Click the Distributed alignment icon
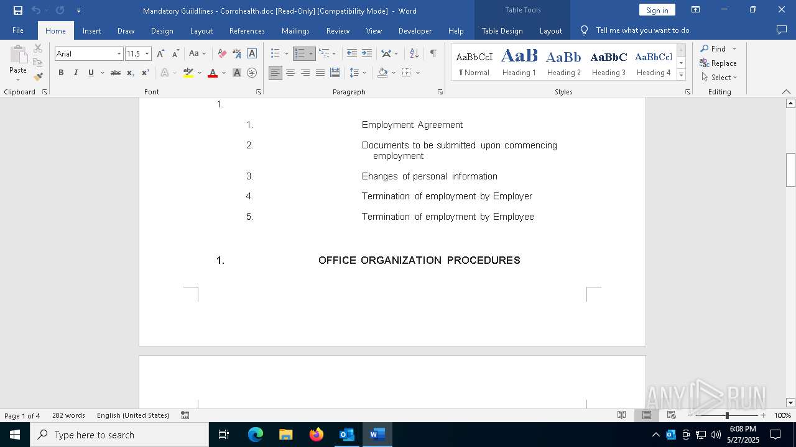Screen dimensions: 796x447 click(x=335, y=73)
